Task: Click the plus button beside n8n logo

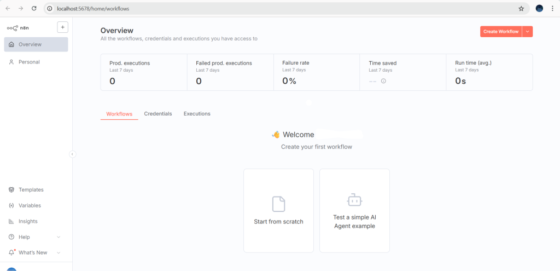Action: click(x=62, y=27)
